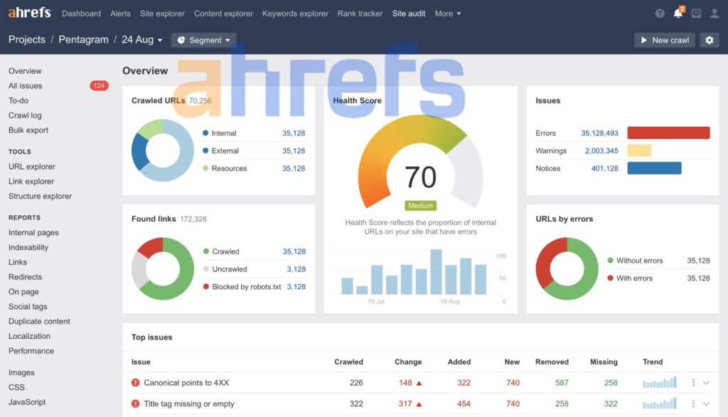Image resolution: width=728 pixels, height=417 pixels.
Task: Open the 24 Aug date dropdown
Action: (141, 40)
